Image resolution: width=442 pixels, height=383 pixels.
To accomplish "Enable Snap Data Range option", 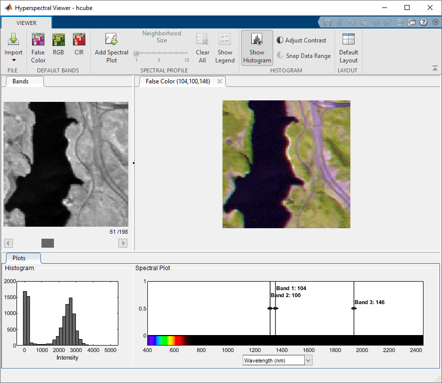I will point(303,56).
